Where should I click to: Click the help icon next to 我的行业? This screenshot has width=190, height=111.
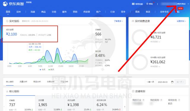point(143,100)
